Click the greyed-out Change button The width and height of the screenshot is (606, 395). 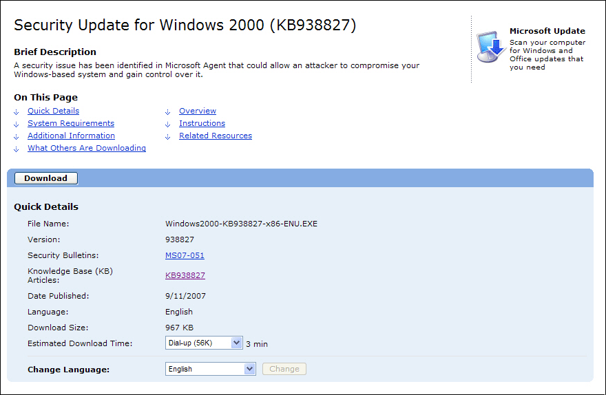(x=284, y=369)
